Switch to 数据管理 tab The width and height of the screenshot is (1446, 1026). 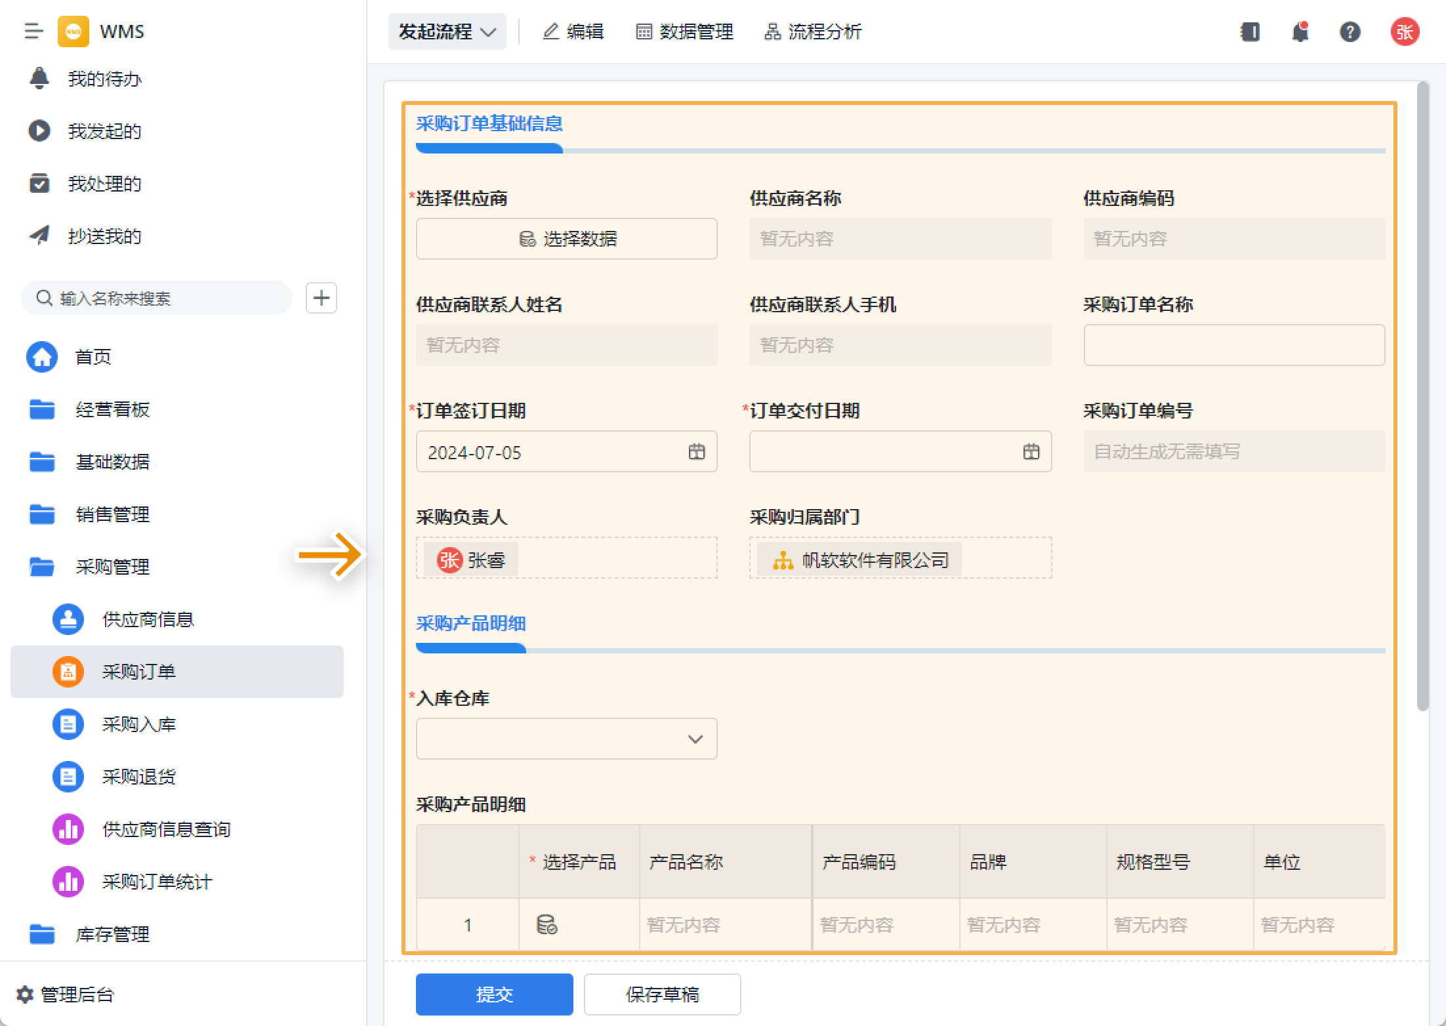click(684, 31)
